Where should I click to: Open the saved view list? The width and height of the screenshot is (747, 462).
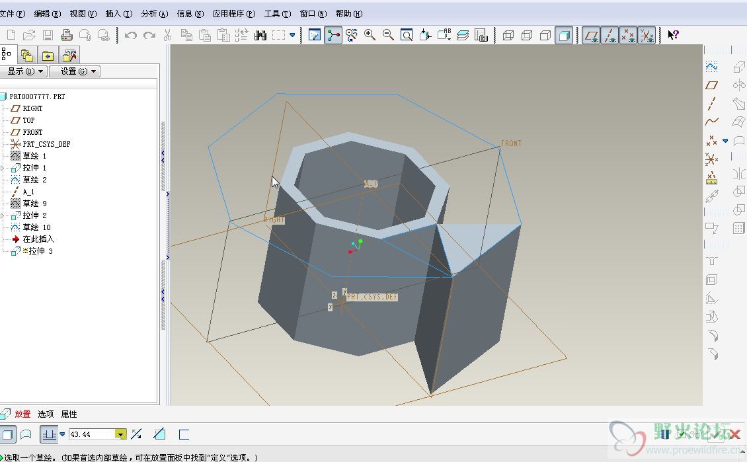[444, 35]
